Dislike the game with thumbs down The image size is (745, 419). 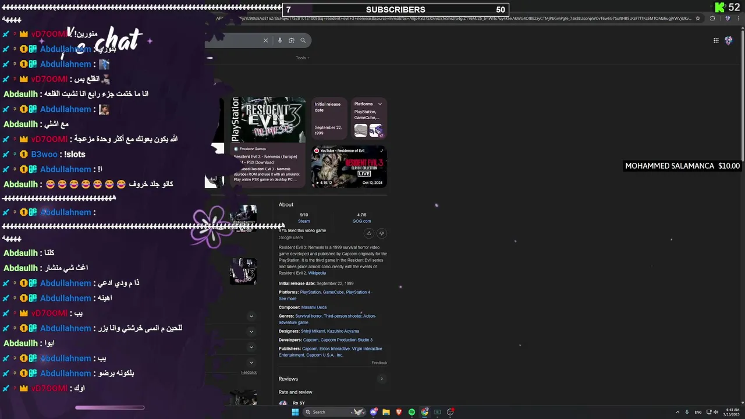(x=382, y=233)
